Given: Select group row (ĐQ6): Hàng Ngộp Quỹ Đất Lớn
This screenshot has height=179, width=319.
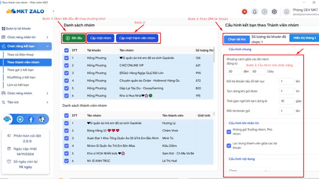Looking at the screenshot, I should pos(138,73).
